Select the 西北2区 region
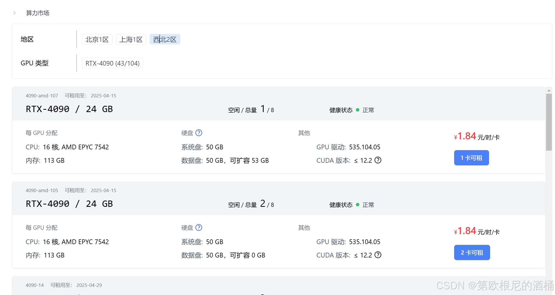 [165, 39]
